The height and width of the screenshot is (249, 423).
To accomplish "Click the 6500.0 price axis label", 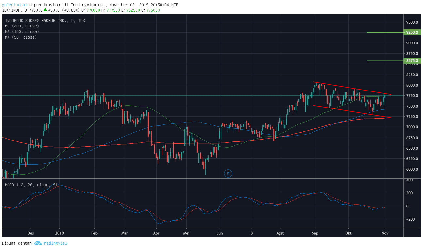I will point(412,148).
